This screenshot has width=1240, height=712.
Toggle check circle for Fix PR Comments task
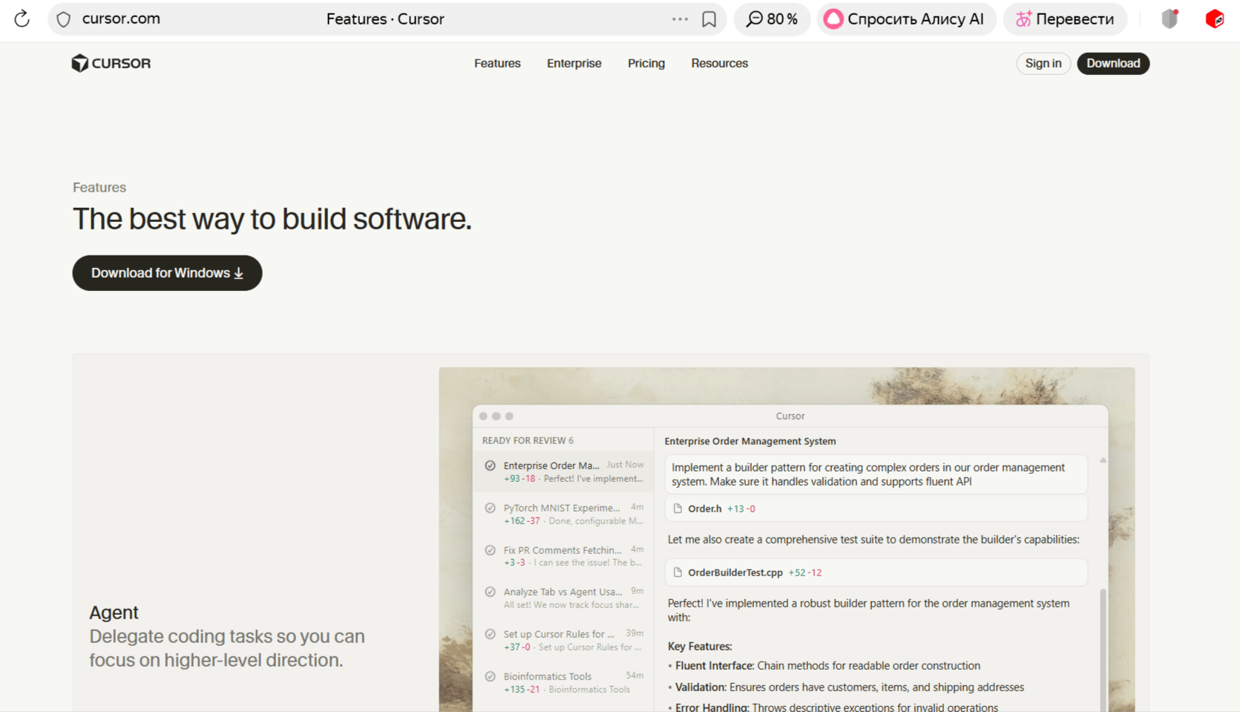(490, 550)
